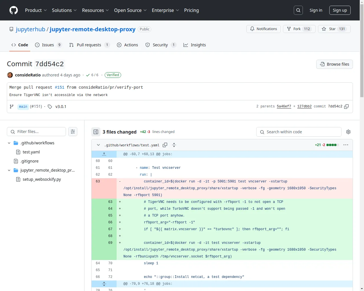Screen dimensions: 364x291
Task: View the 6/6 checks status
Action: click(92, 75)
